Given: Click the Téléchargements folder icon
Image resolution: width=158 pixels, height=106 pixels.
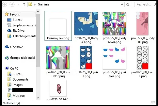Looking at the screenshot, I should 9,36.
